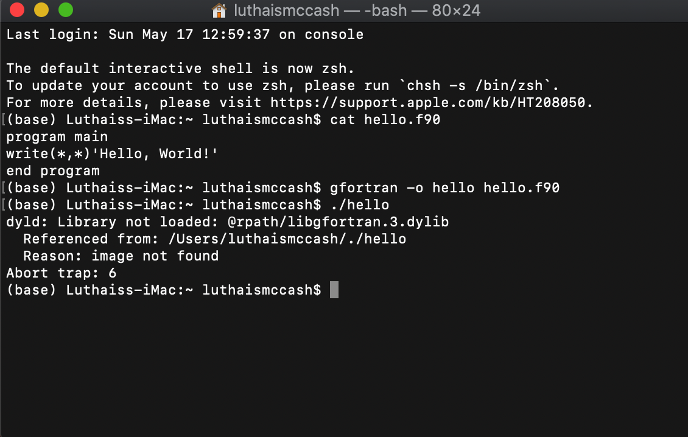The width and height of the screenshot is (688, 437).
Task: Click the red close button
Action: click(x=16, y=10)
